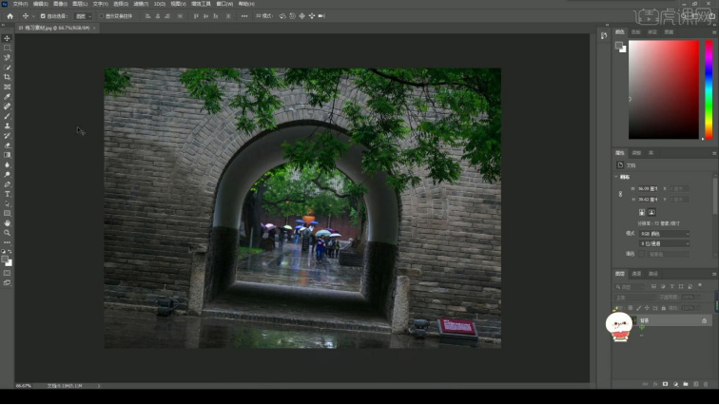This screenshot has width=719, height=405.
Task: Open the Filter menu in menu bar
Action: click(x=141, y=4)
